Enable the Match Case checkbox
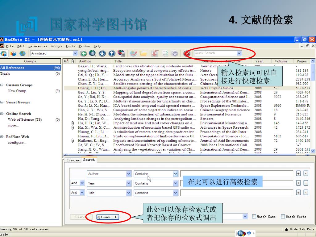 click(254, 216)
